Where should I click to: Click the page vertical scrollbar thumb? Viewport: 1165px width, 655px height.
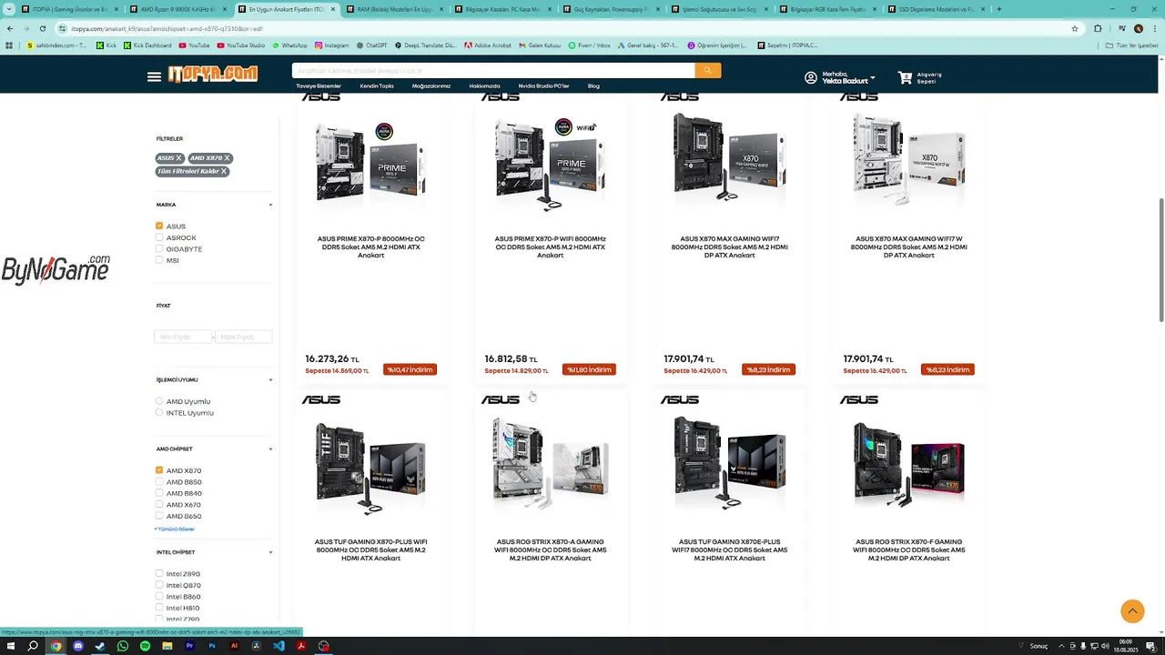(x=1160, y=259)
